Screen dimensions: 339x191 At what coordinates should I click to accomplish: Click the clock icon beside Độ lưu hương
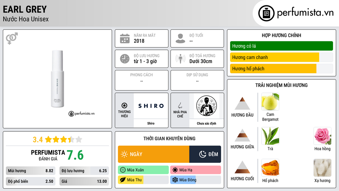[x=125, y=59]
